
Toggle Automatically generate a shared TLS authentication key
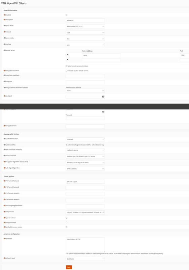(66, 145)
